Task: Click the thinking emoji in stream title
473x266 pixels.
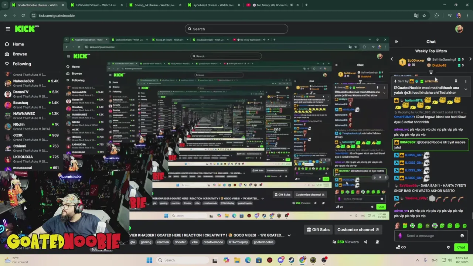Action: tap(230, 235)
